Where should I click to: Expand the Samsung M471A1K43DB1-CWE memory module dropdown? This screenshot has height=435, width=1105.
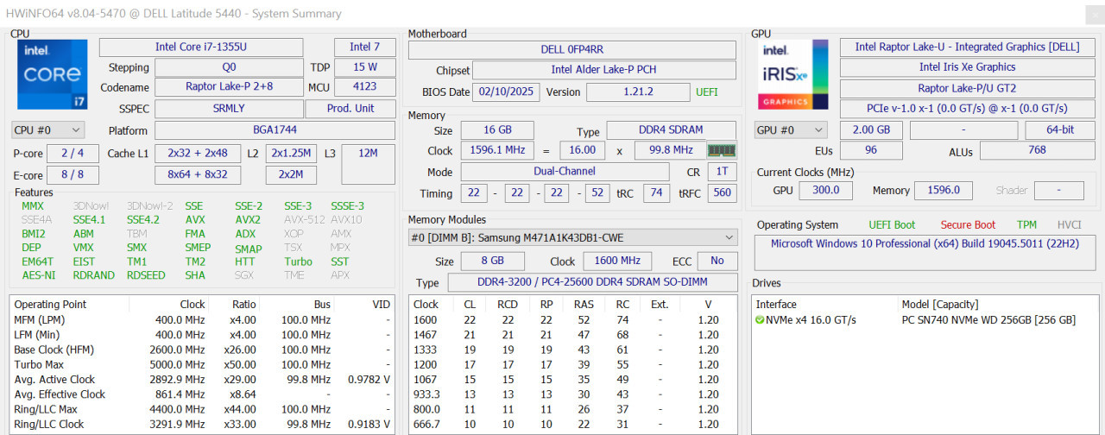pyautogui.click(x=573, y=237)
